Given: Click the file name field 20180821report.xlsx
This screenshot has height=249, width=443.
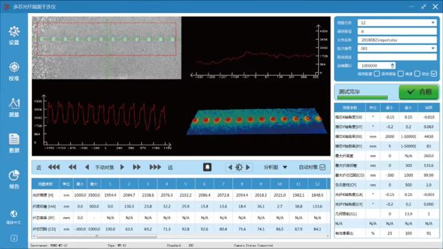Looking at the screenshot, I should (397, 40).
